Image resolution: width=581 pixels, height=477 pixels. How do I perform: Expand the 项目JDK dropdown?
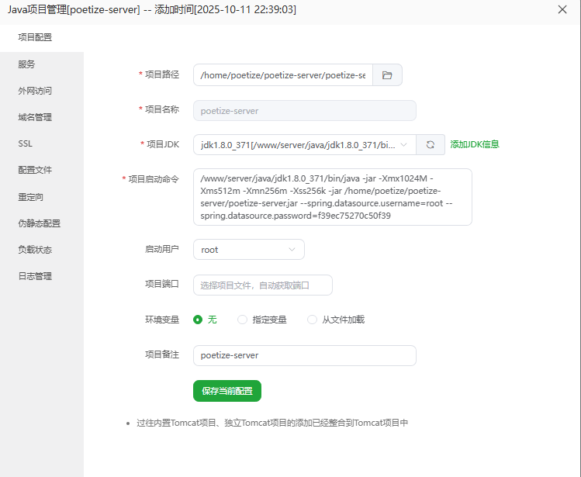[x=305, y=144]
